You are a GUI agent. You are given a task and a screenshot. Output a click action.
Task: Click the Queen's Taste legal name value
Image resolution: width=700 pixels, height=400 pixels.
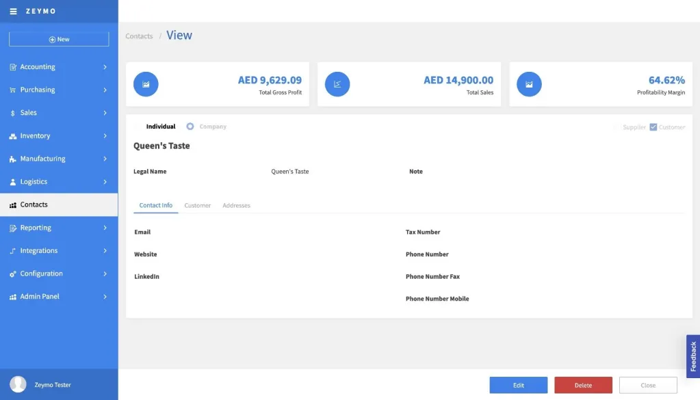[x=289, y=171]
